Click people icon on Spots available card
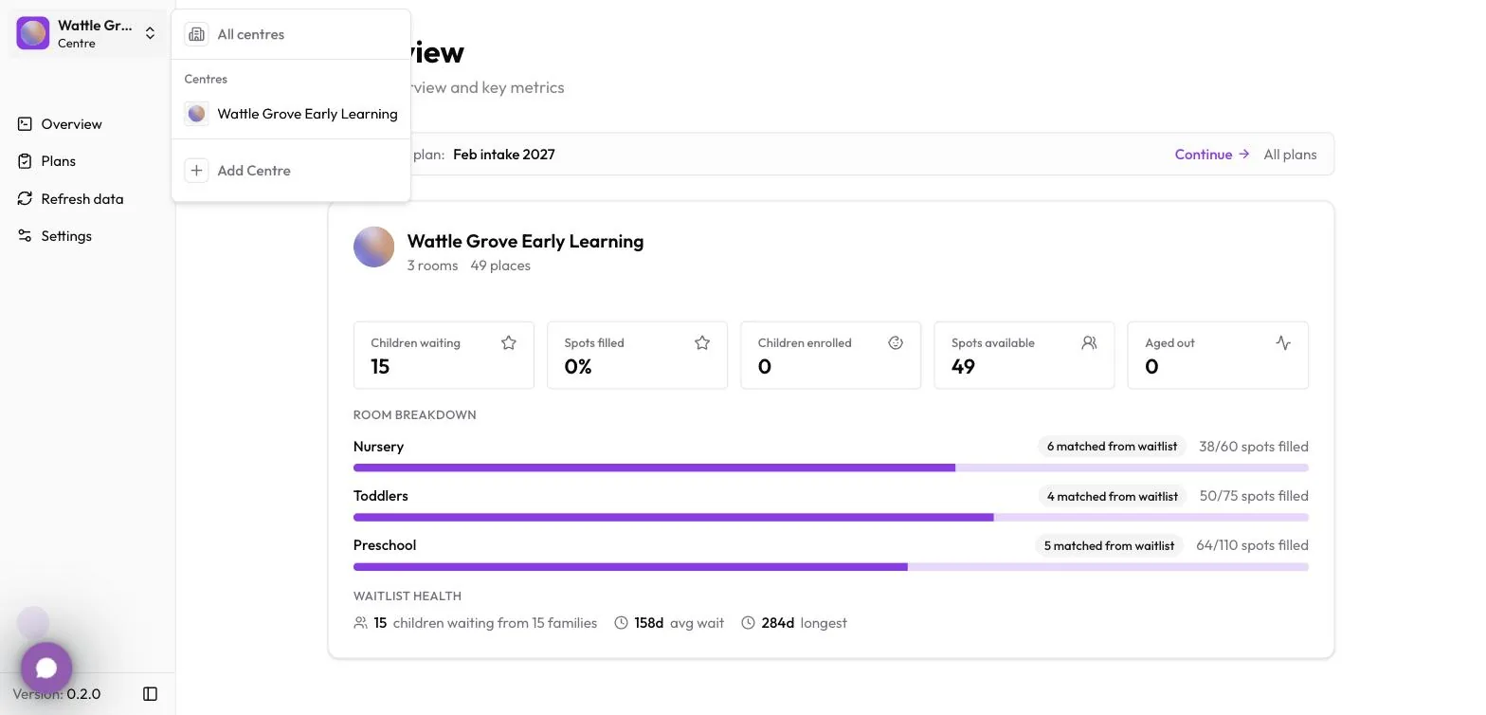 point(1089,343)
